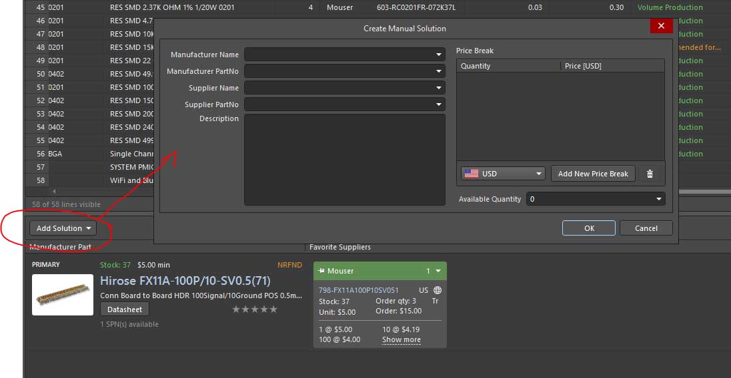731x378 pixels.
Task: Click the Show more pricing link
Action: click(x=401, y=339)
